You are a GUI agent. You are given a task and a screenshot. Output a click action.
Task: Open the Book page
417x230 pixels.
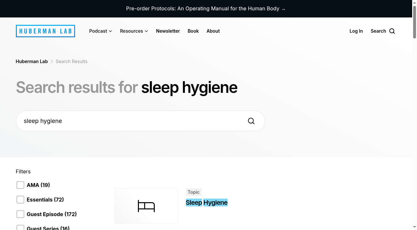click(x=193, y=31)
